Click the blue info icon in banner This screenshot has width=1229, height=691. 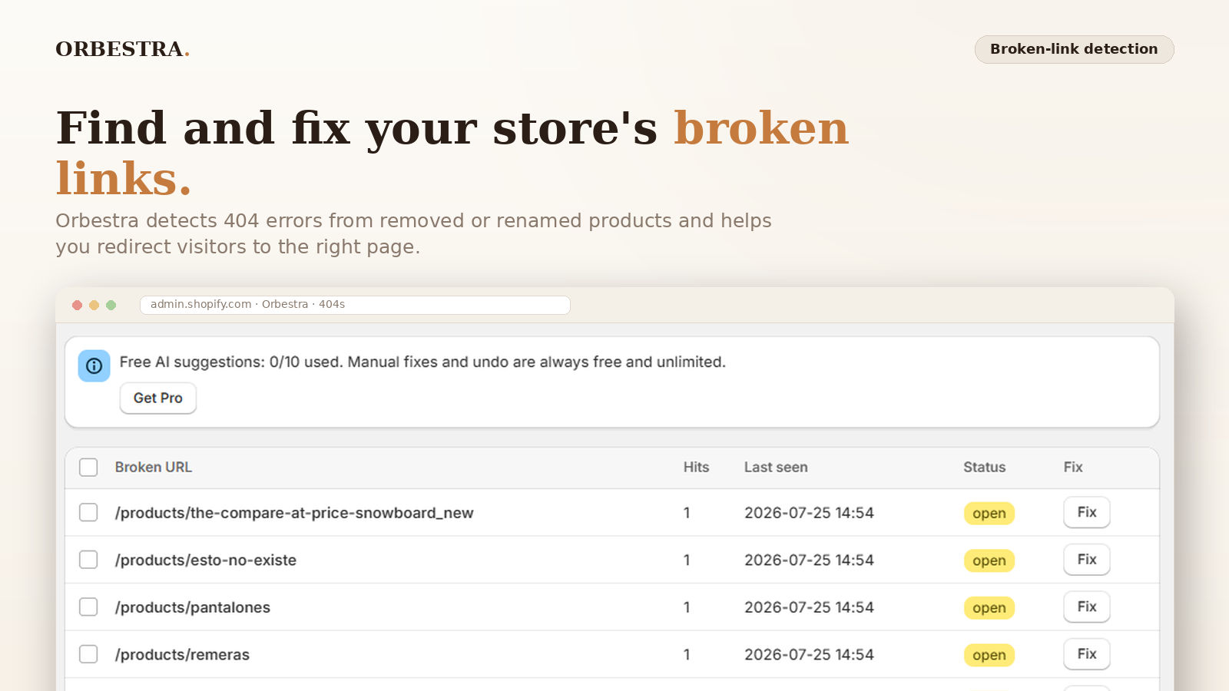pyautogui.click(x=94, y=365)
